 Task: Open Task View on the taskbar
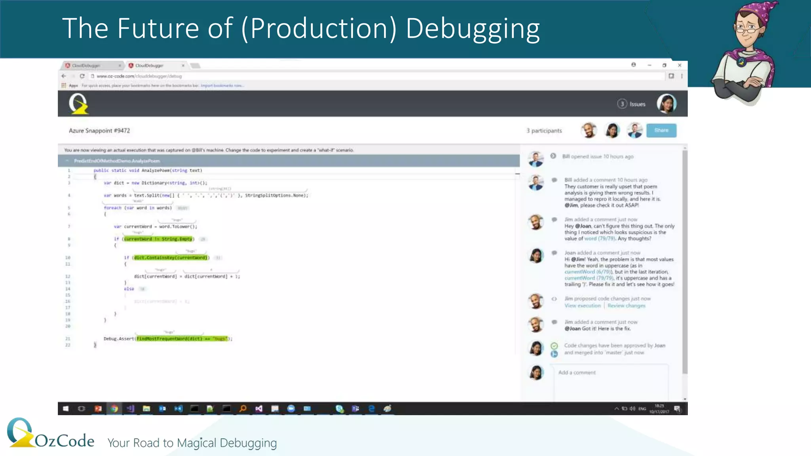82,408
